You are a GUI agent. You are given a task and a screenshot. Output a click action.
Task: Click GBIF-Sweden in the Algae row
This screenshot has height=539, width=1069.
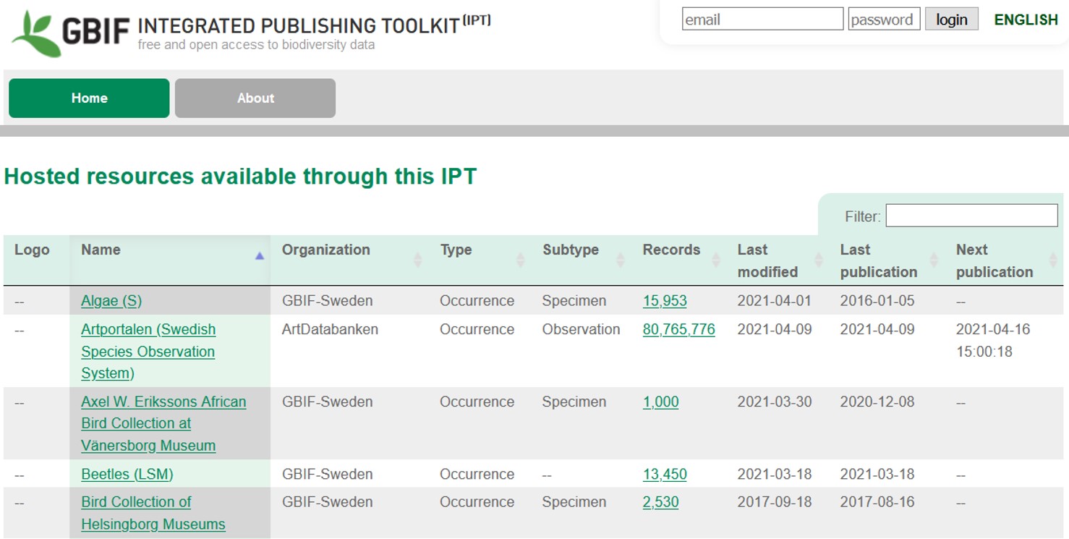tap(327, 301)
